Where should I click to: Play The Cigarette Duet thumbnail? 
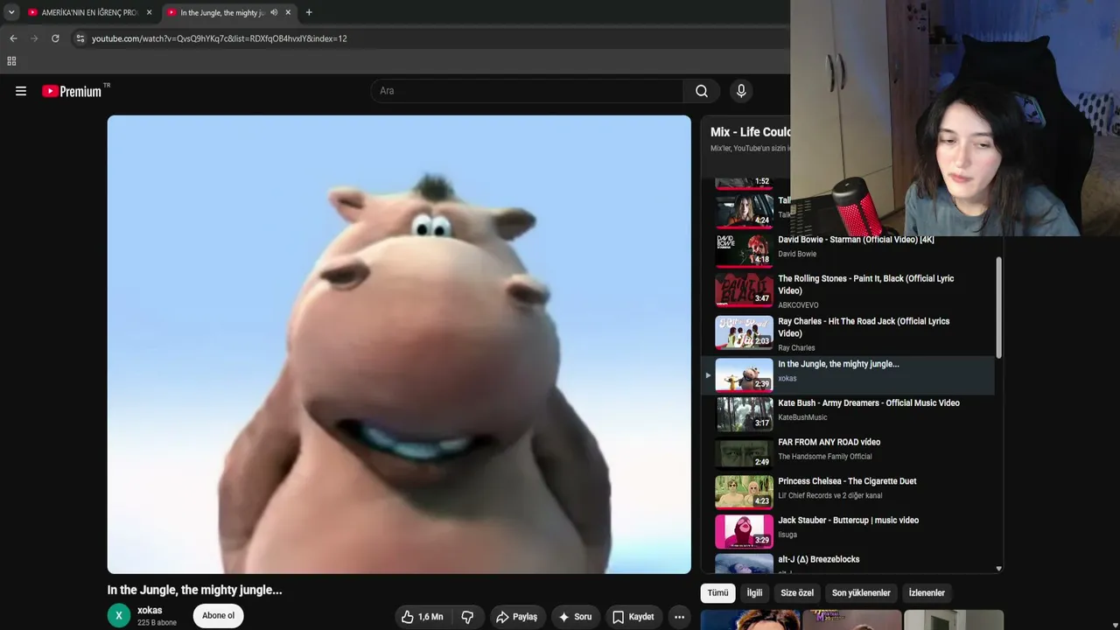[745, 492]
